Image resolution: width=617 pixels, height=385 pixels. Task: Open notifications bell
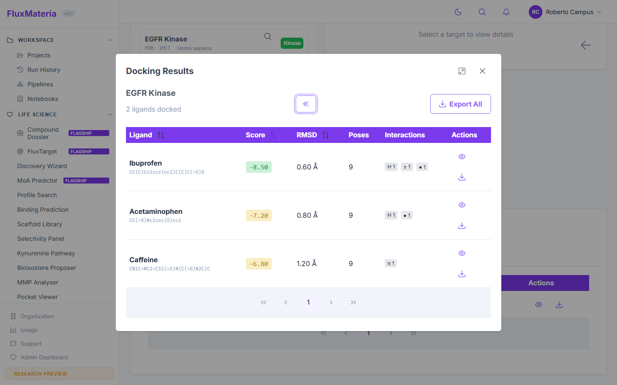(506, 12)
